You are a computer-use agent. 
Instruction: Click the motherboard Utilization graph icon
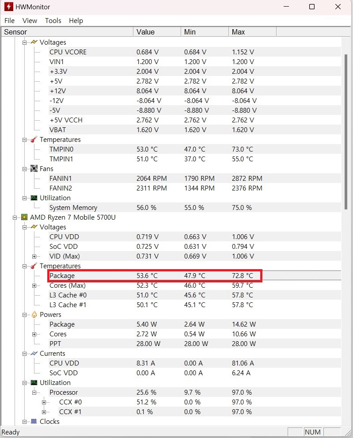pyautogui.click(x=34, y=198)
